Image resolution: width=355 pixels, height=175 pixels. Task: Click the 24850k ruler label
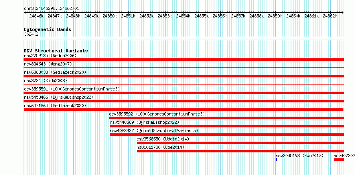tap(110, 16)
